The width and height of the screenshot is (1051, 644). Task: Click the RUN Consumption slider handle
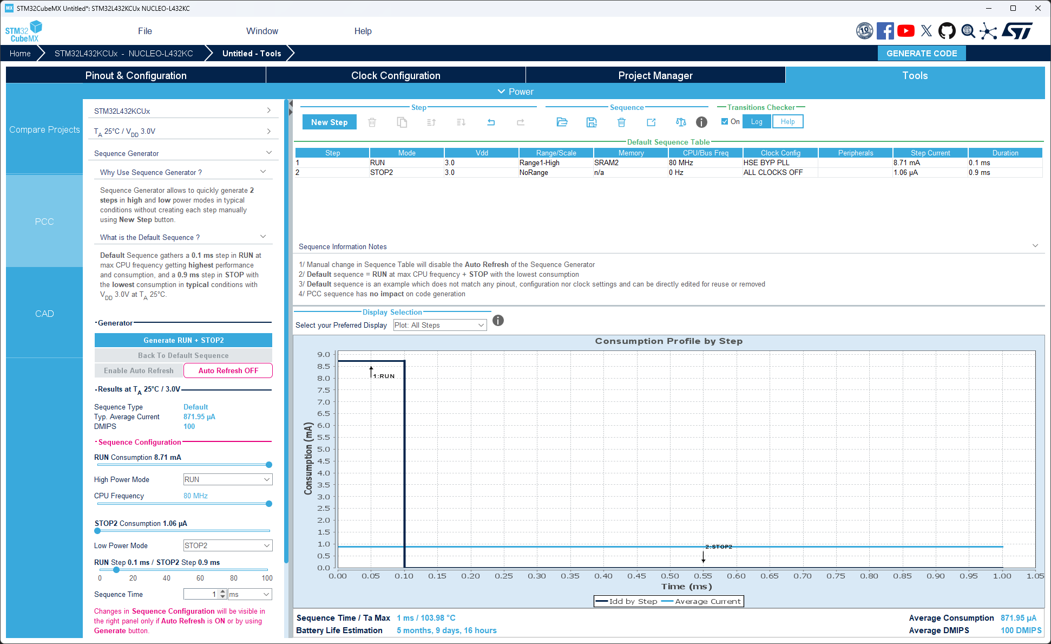[269, 465]
